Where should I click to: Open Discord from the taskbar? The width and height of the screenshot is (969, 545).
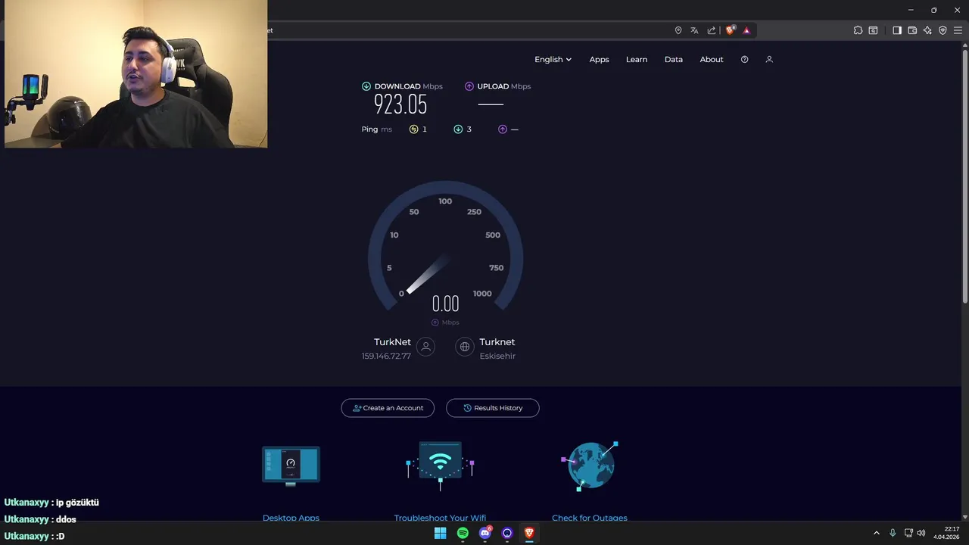[485, 533]
